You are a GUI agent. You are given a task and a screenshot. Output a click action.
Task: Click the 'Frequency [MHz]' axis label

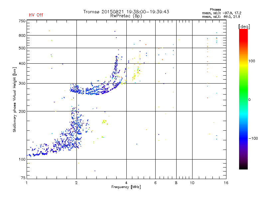[126, 187]
